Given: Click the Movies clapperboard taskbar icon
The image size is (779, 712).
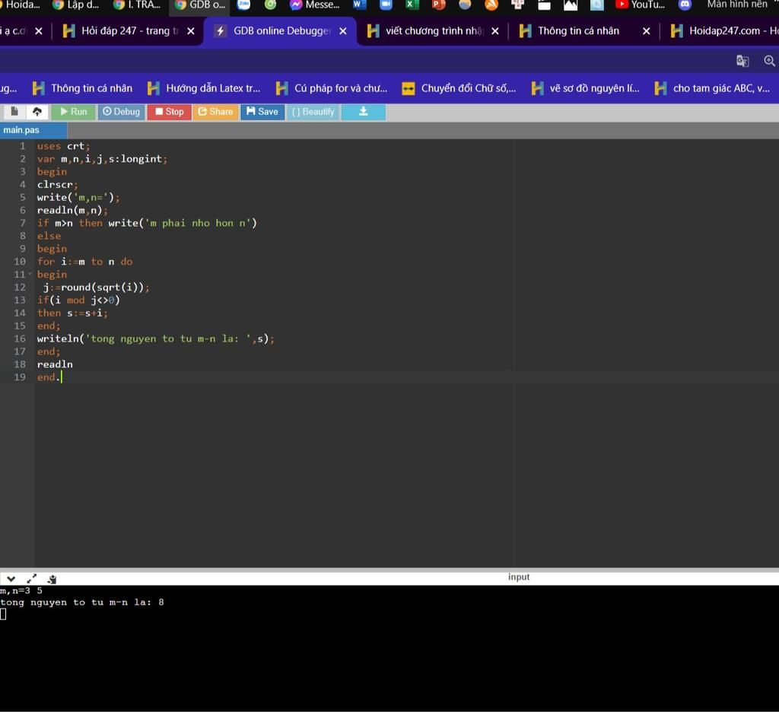Looking at the screenshot, I should tap(544, 5).
